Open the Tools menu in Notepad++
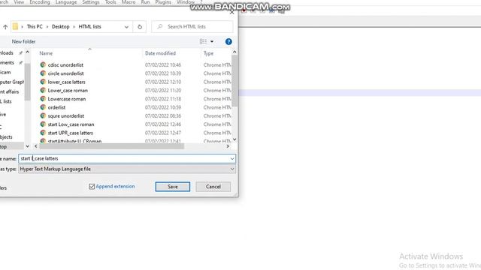The width and height of the screenshot is (481, 270). 110,2
